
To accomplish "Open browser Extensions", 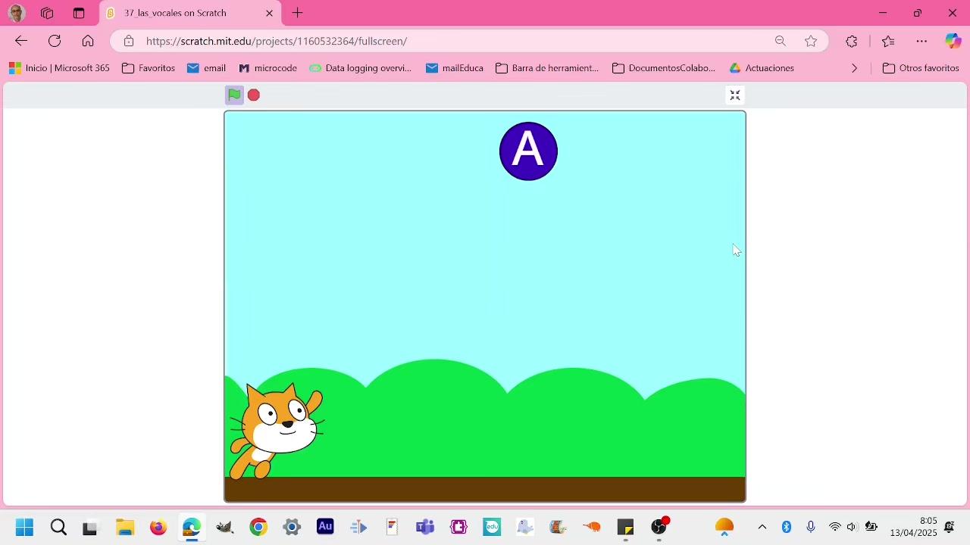I will 852,41.
